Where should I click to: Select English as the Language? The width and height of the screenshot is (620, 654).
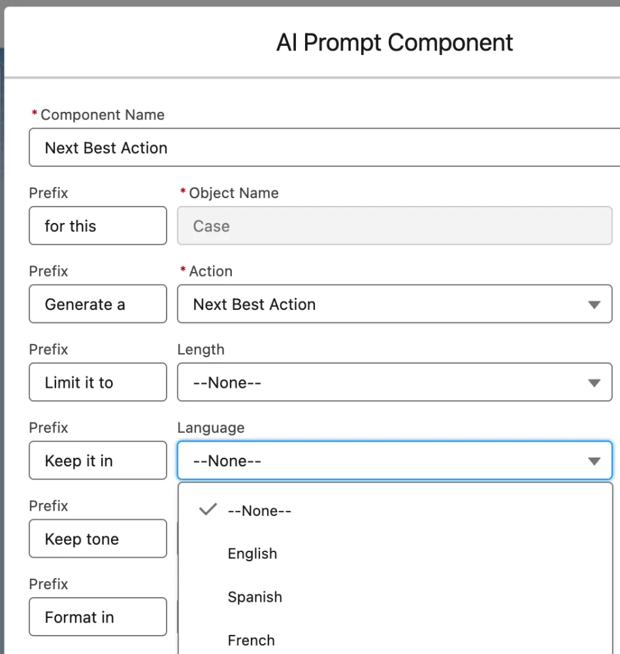(x=252, y=553)
